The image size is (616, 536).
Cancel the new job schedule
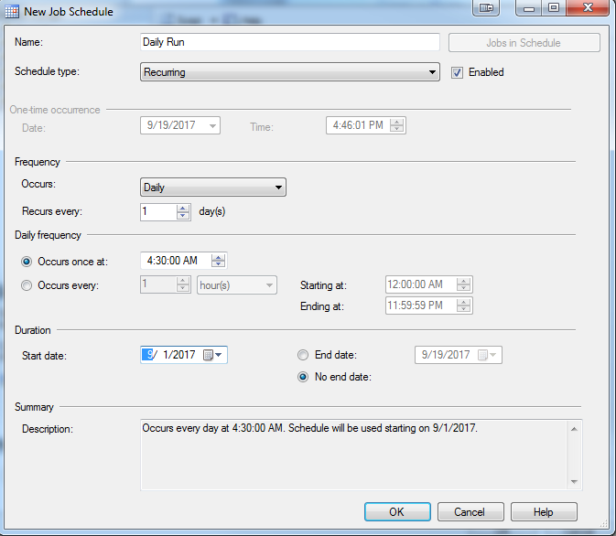click(x=470, y=511)
